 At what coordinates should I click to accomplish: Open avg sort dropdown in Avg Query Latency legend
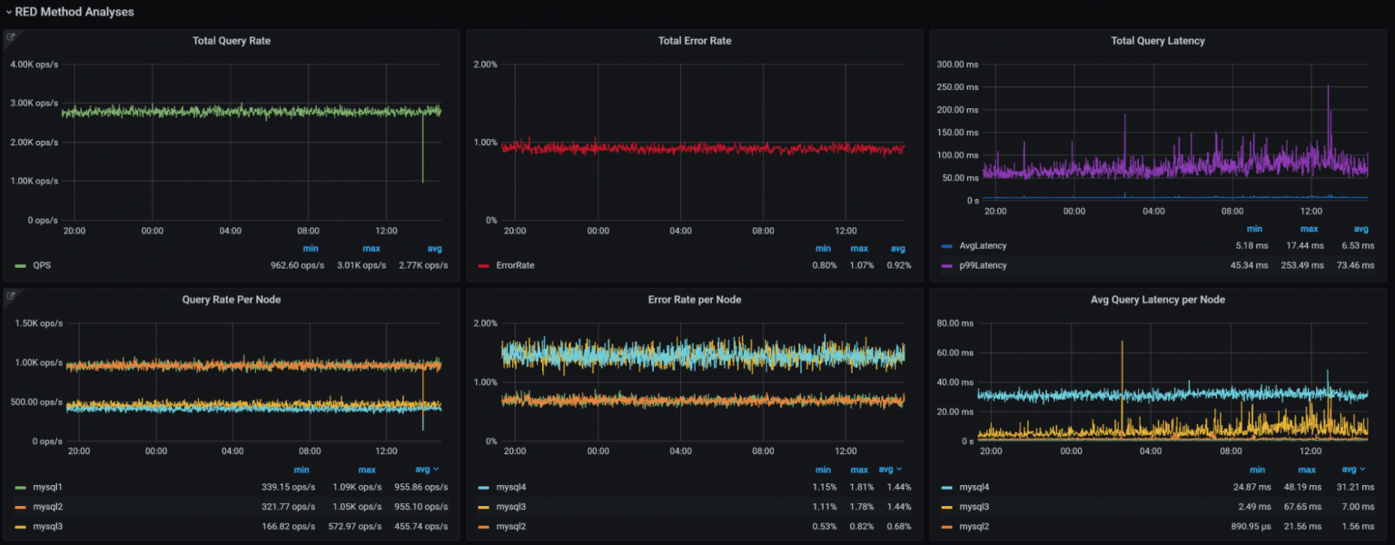1354,470
